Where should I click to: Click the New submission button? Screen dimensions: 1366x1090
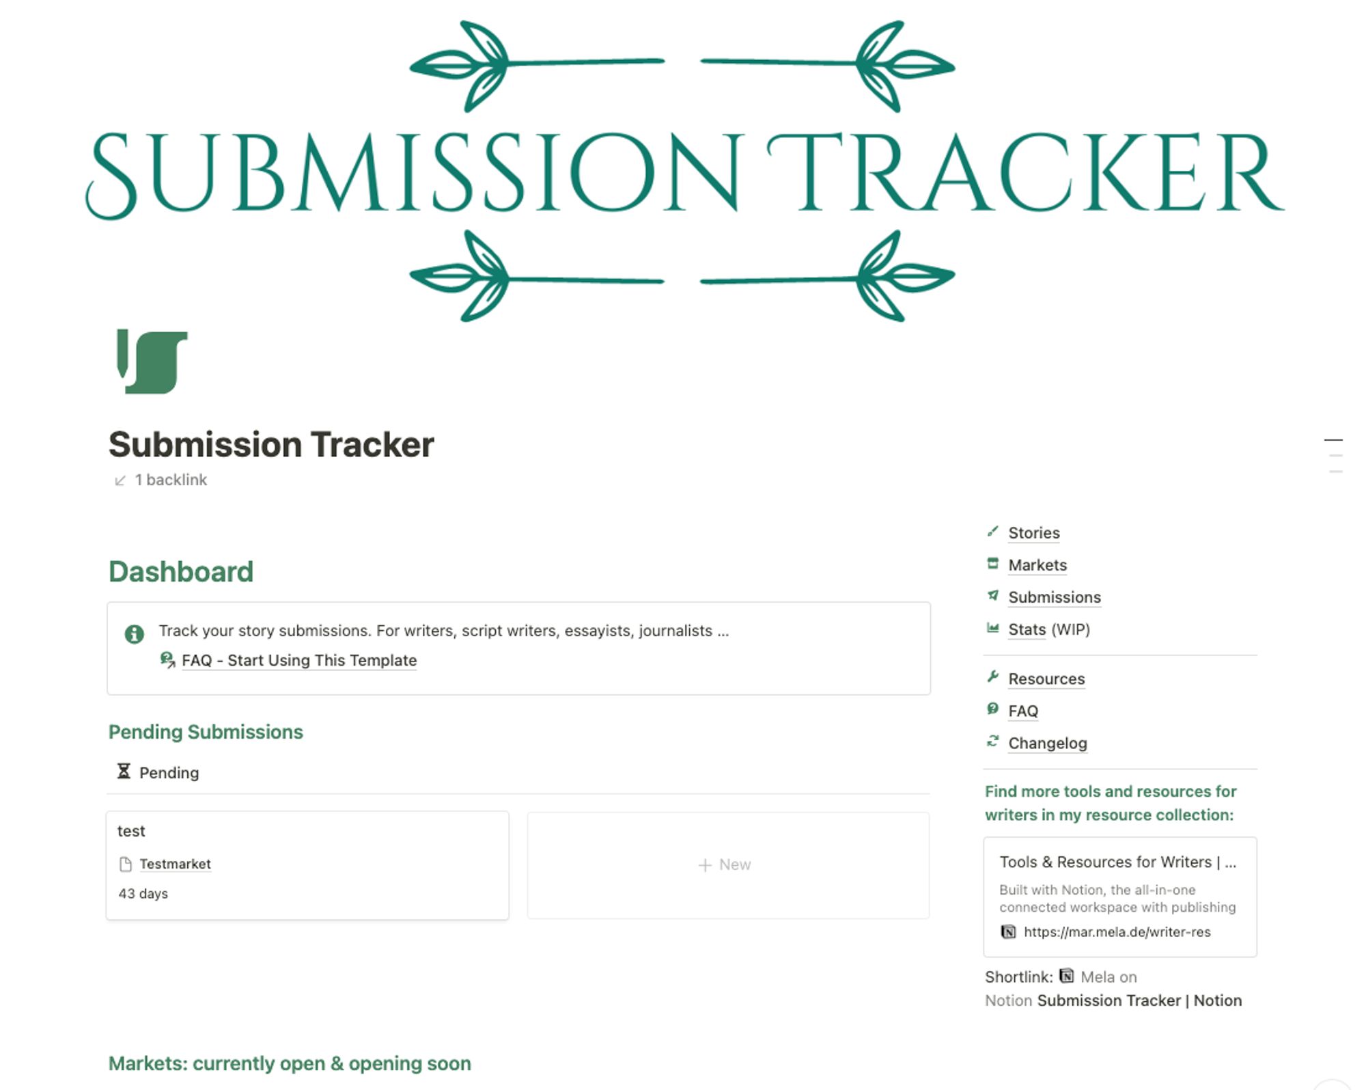click(723, 863)
